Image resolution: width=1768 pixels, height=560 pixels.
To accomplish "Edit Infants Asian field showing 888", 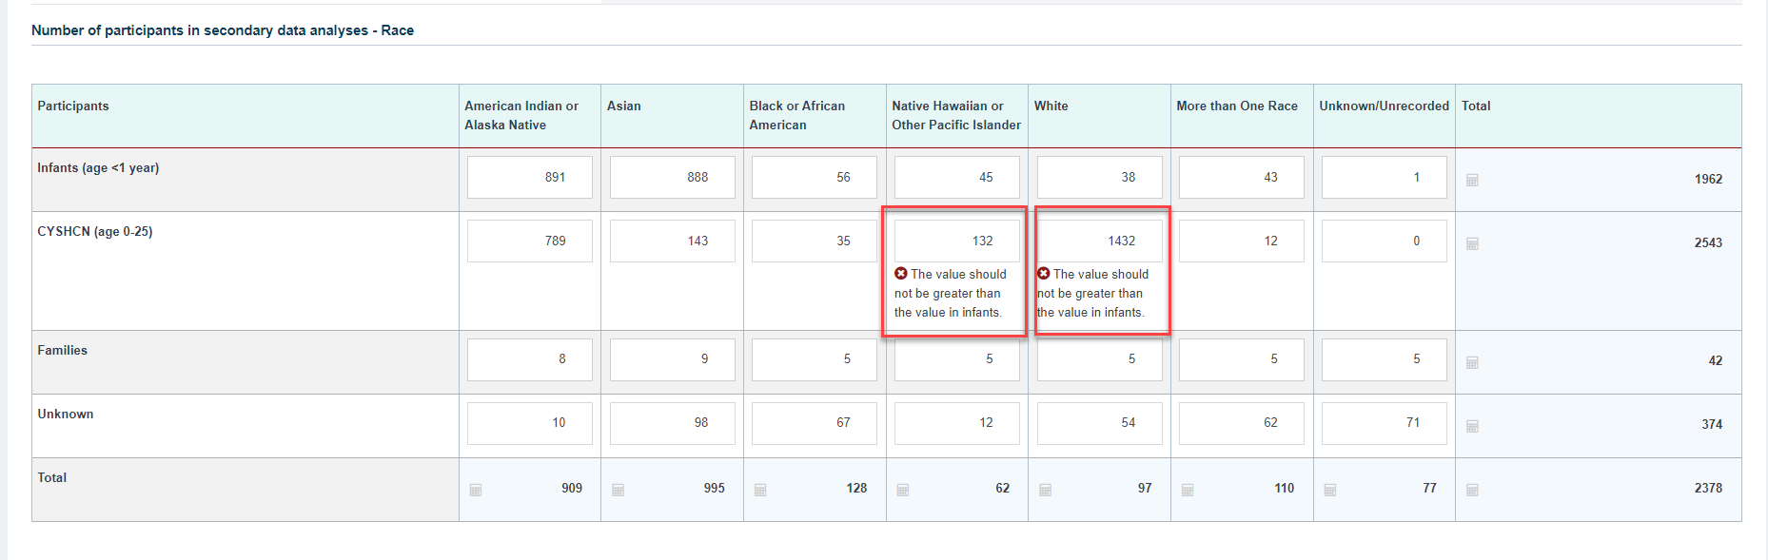I will coord(673,177).
